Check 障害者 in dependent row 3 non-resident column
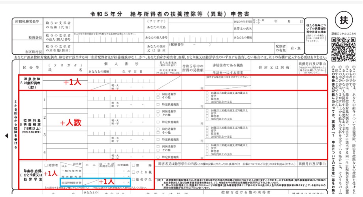This screenshot has height=197, width=363. pyautogui.click(x=207, y=134)
